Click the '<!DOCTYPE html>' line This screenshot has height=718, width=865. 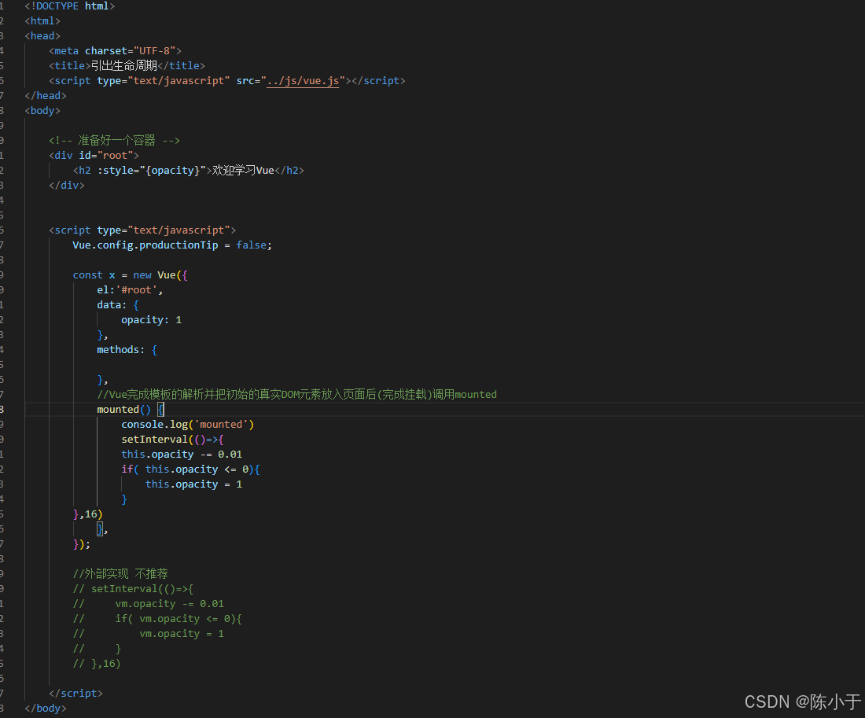click(x=69, y=6)
